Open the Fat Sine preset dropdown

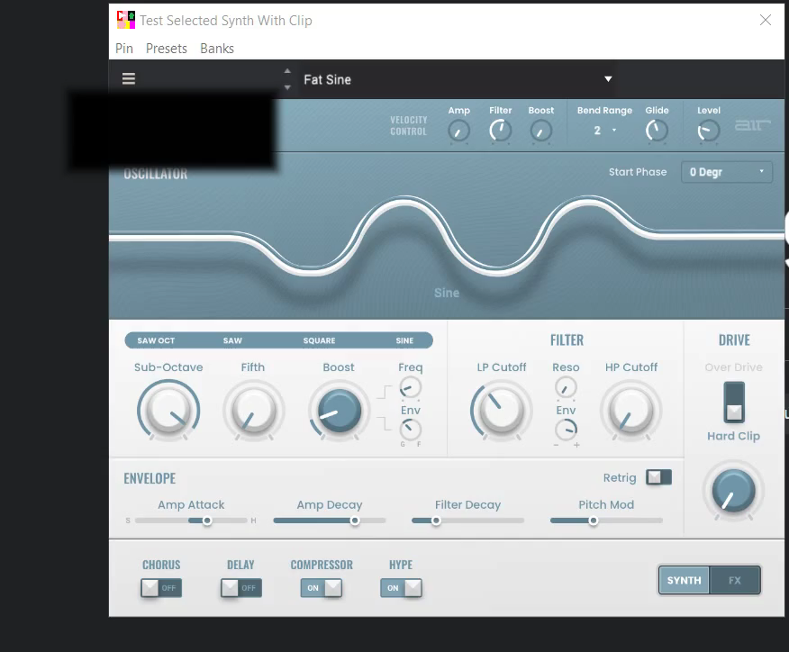608,78
